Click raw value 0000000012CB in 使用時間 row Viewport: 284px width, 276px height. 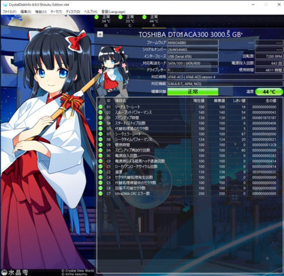(x=265, y=145)
